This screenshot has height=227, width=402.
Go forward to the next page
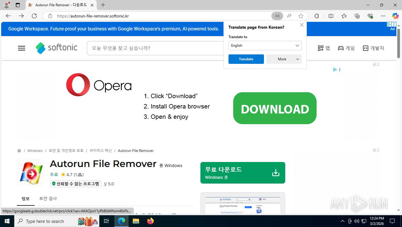(21, 16)
